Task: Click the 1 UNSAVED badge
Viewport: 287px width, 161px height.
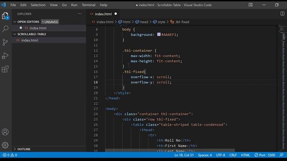Action: click(x=50, y=22)
